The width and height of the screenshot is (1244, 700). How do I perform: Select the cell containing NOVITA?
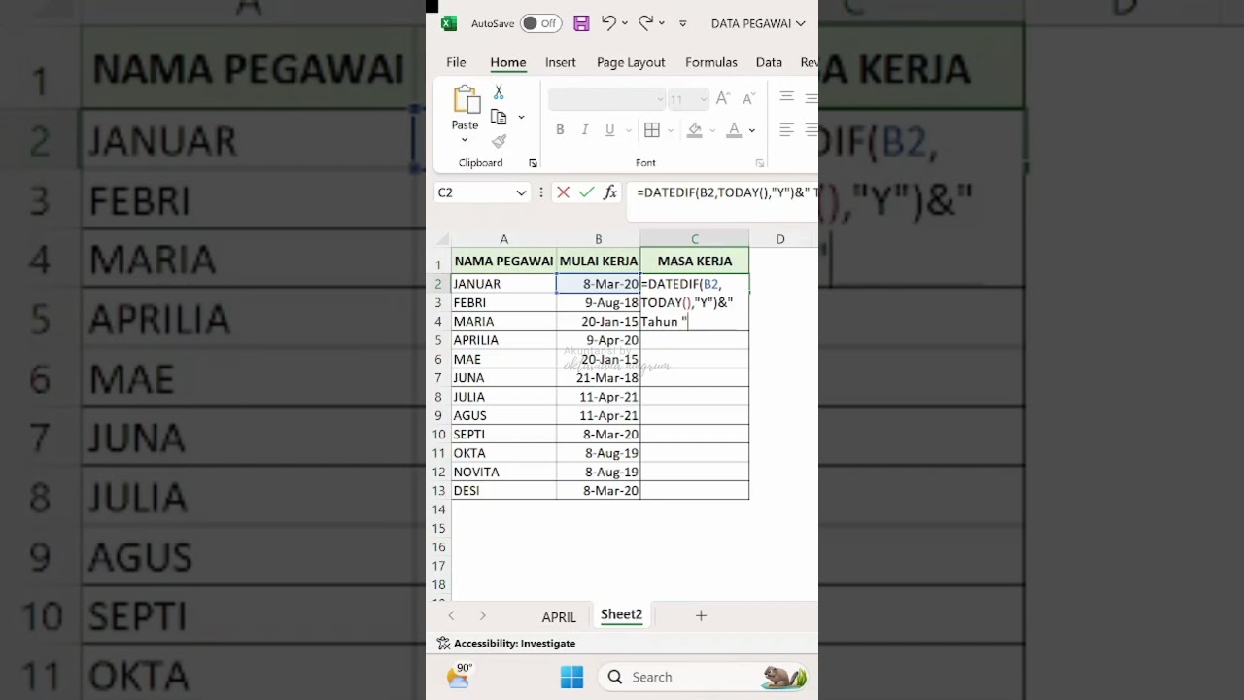click(x=503, y=472)
